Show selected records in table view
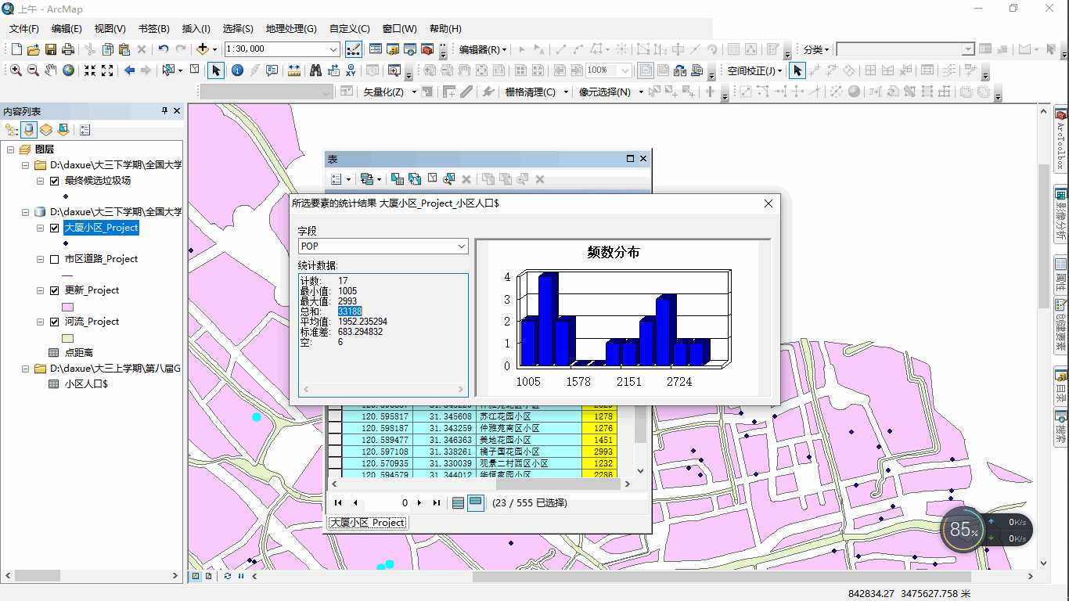 coord(476,503)
